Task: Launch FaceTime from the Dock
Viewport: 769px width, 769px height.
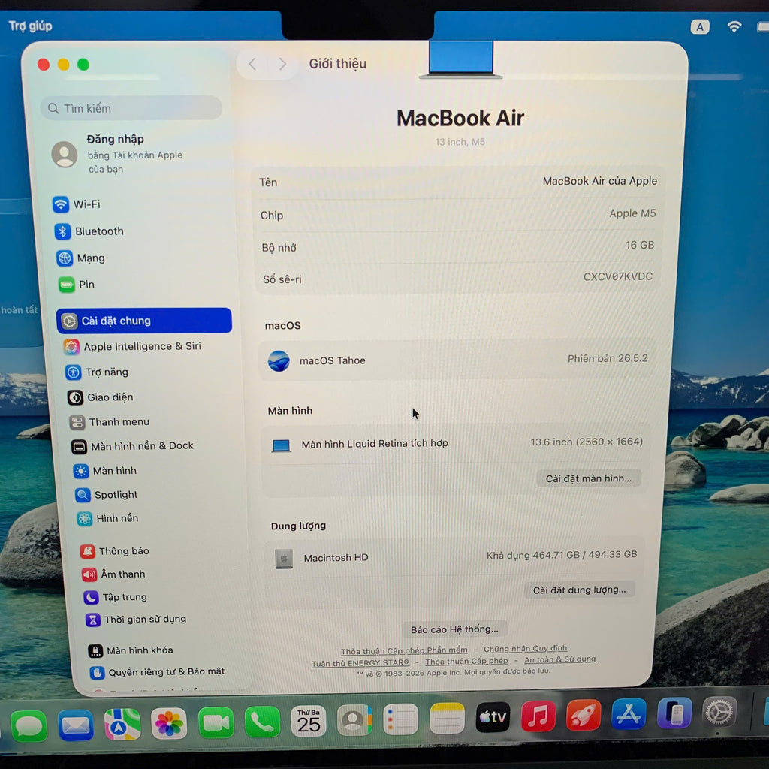Action: click(216, 722)
